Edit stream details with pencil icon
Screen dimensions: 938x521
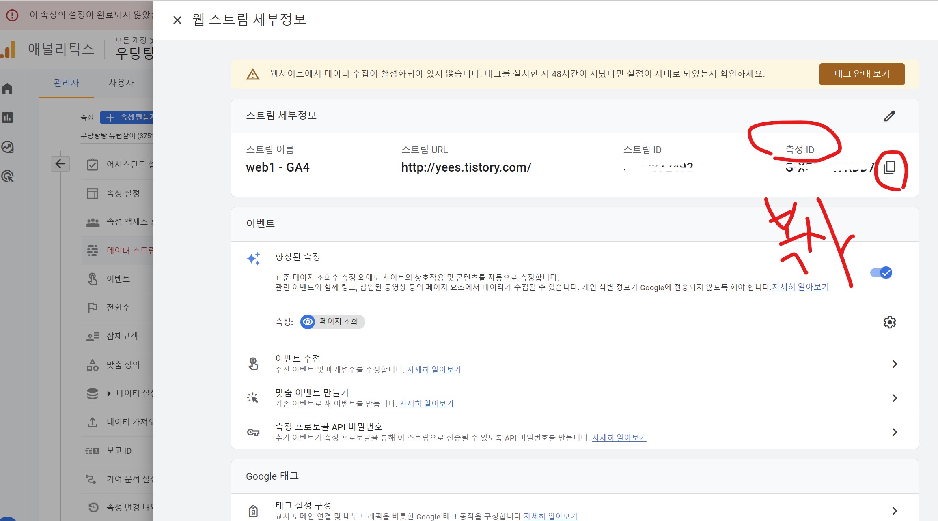(889, 116)
